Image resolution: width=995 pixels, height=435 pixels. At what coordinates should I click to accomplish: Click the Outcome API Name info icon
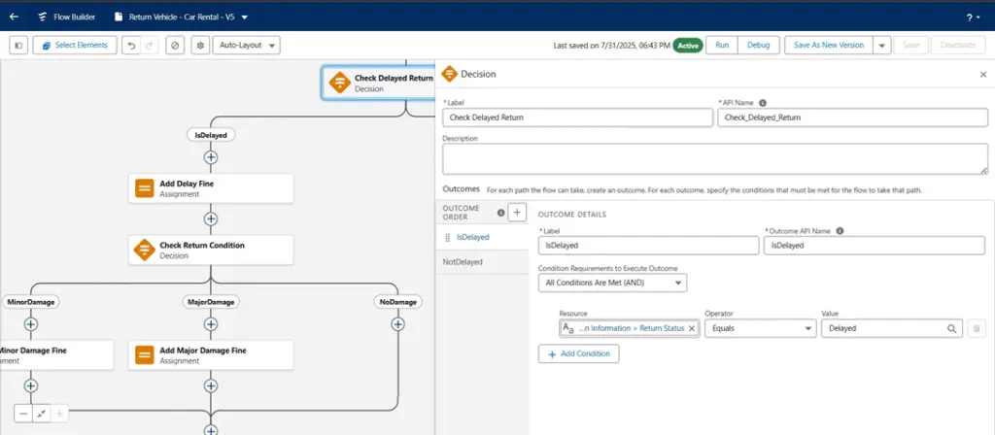click(841, 231)
